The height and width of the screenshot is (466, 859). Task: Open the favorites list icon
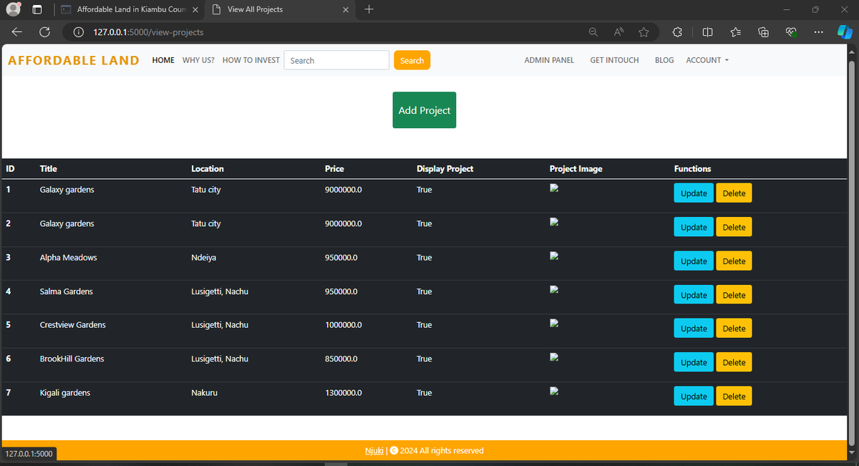point(736,32)
